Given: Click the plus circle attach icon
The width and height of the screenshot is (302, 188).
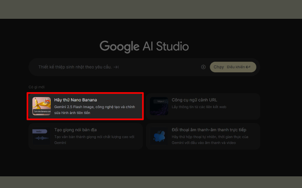Looking at the screenshot, I should (x=203, y=67).
